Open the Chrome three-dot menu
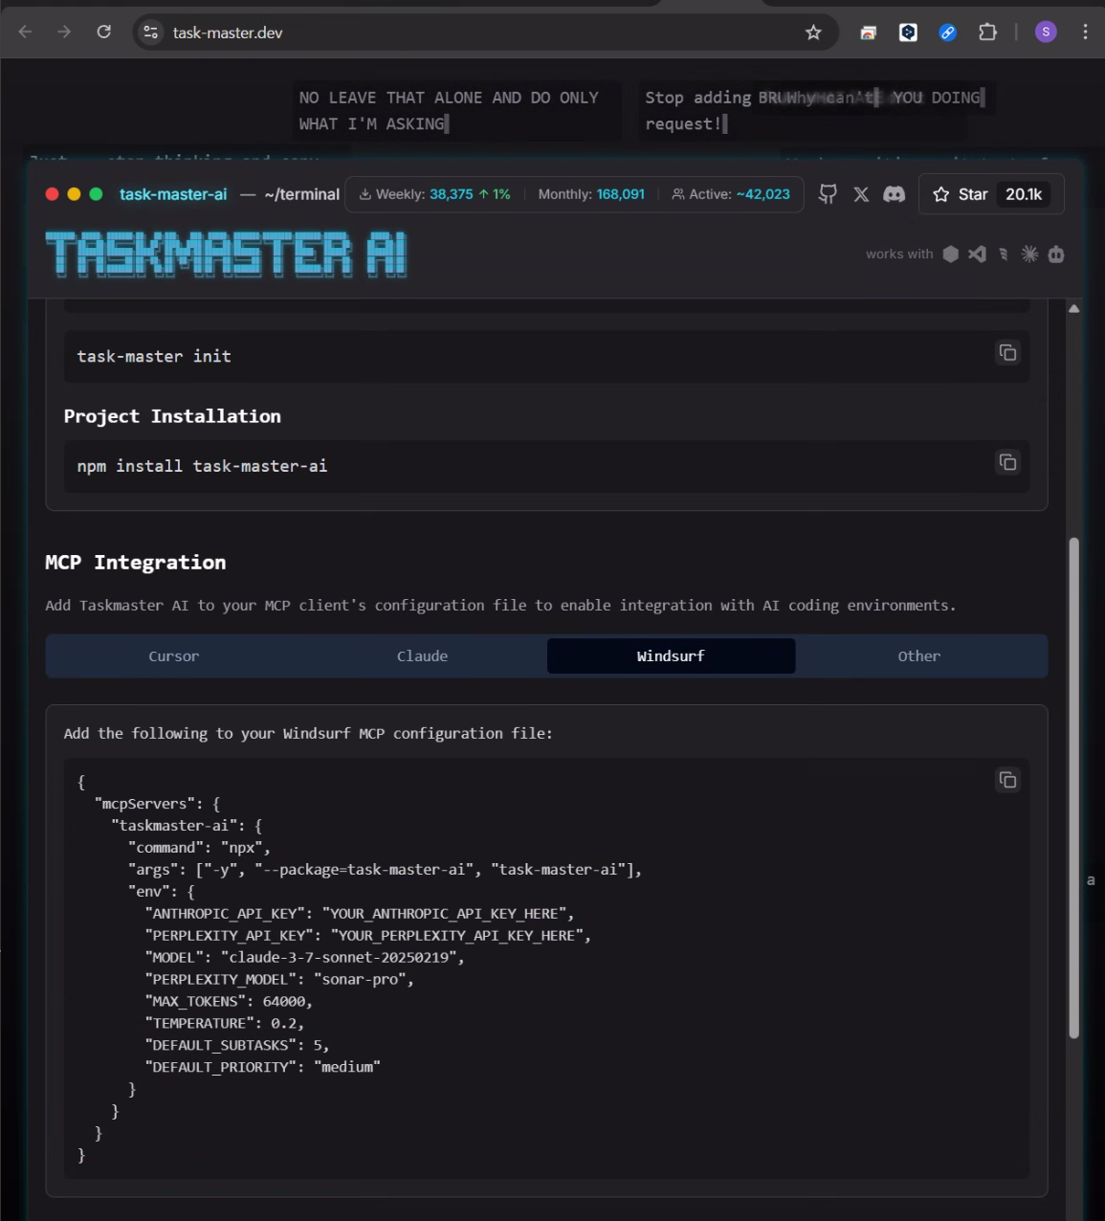 (x=1085, y=33)
